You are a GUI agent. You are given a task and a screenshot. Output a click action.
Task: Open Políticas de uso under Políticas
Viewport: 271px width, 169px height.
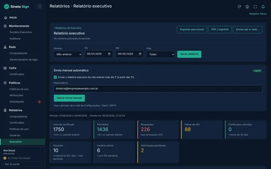(x=19, y=89)
